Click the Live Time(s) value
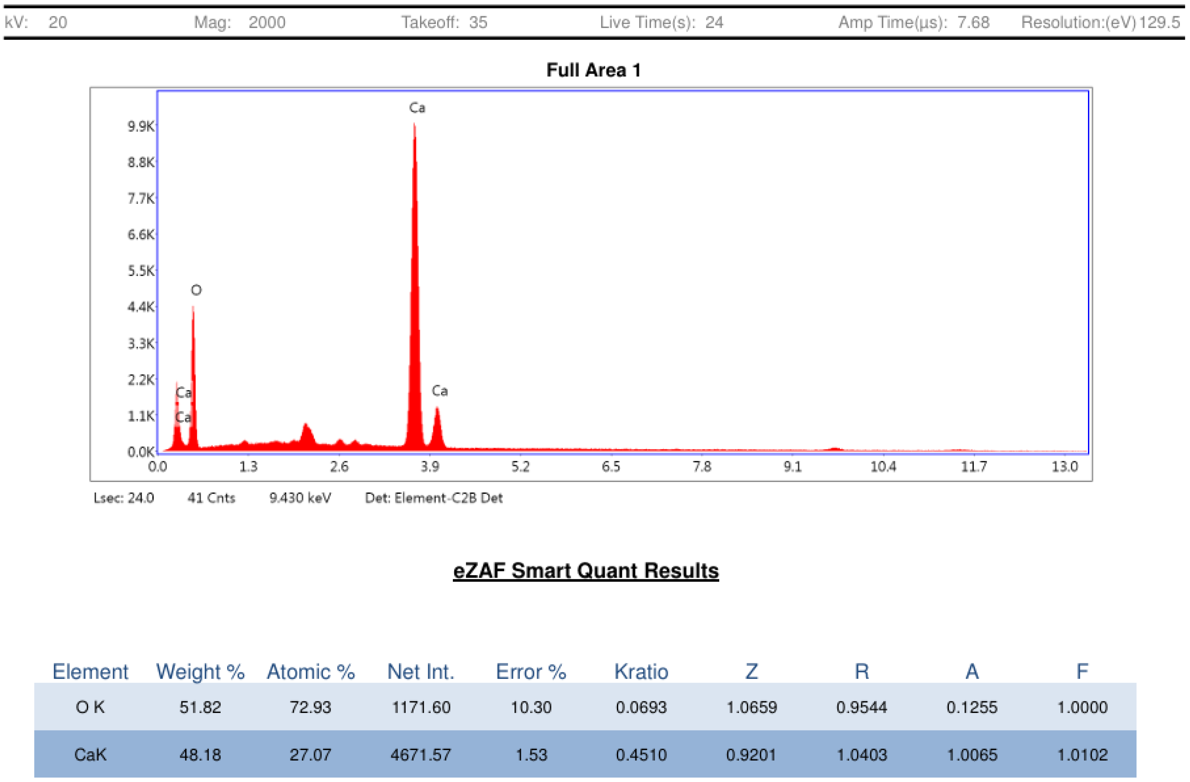This screenshot has height=782, width=1190. [x=714, y=22]
